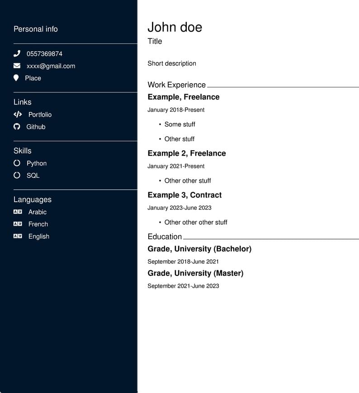Click the language icon beside English

[x=18, y=236]
